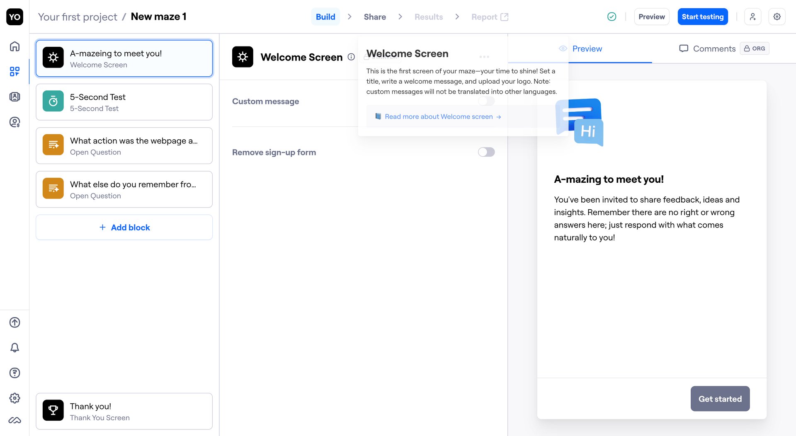Click the user avatar icon near Start testing
This screenshot has height=436, width=796.
(x=753, y=17)
